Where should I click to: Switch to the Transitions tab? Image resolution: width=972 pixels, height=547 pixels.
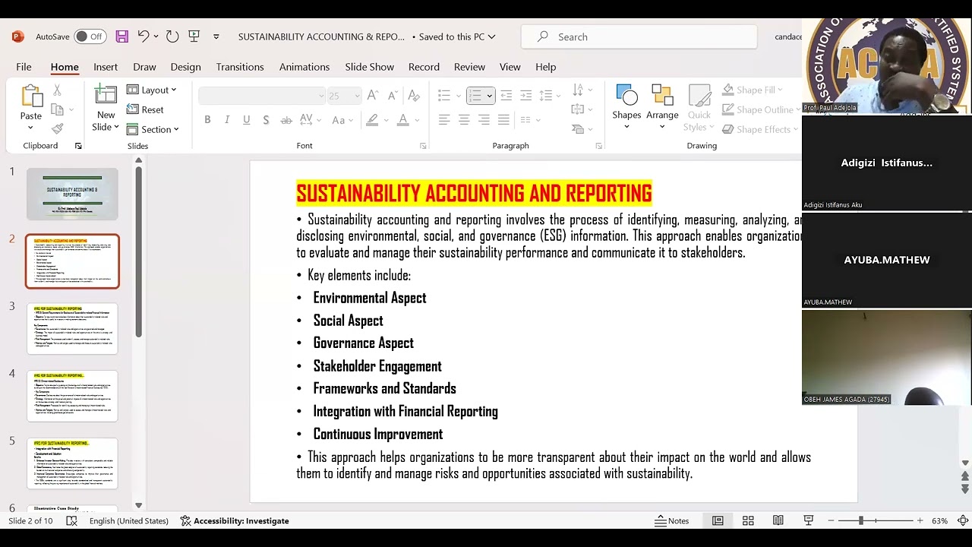click(240, 67)
